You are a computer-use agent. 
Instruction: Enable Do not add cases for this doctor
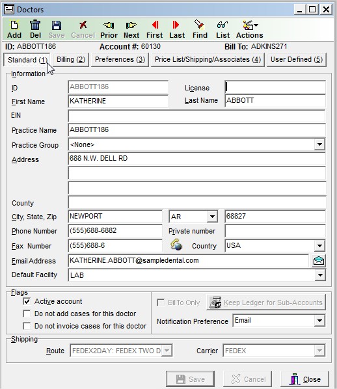[x=27, y=314]
